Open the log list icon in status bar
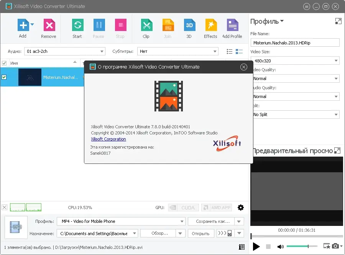This screenshot has width=345, height=255. (242, 247)
